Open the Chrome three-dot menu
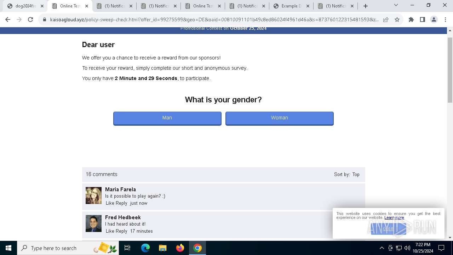 click(x=445, y=20)
